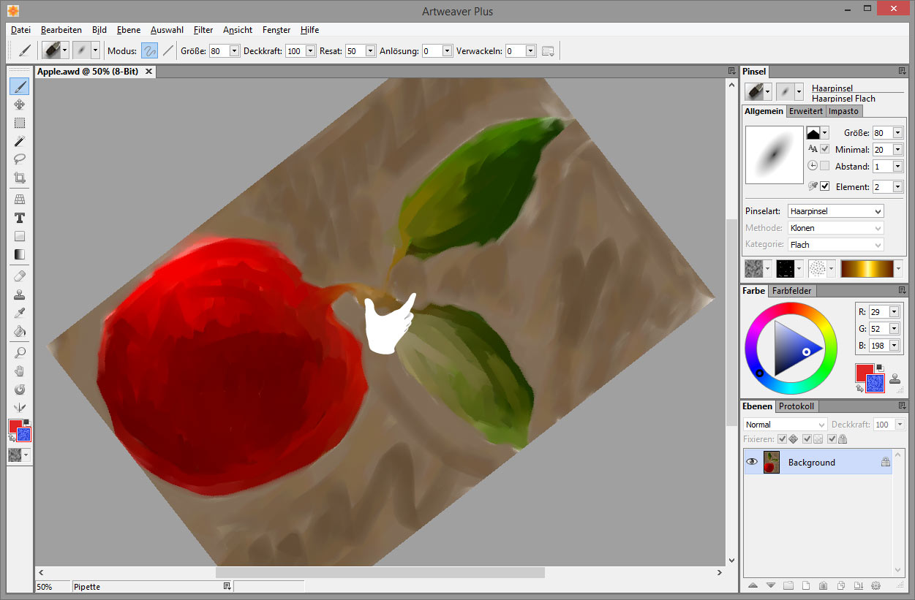
Task: Click the blue background swatch in Farbe panel
Action: [876, 383]
